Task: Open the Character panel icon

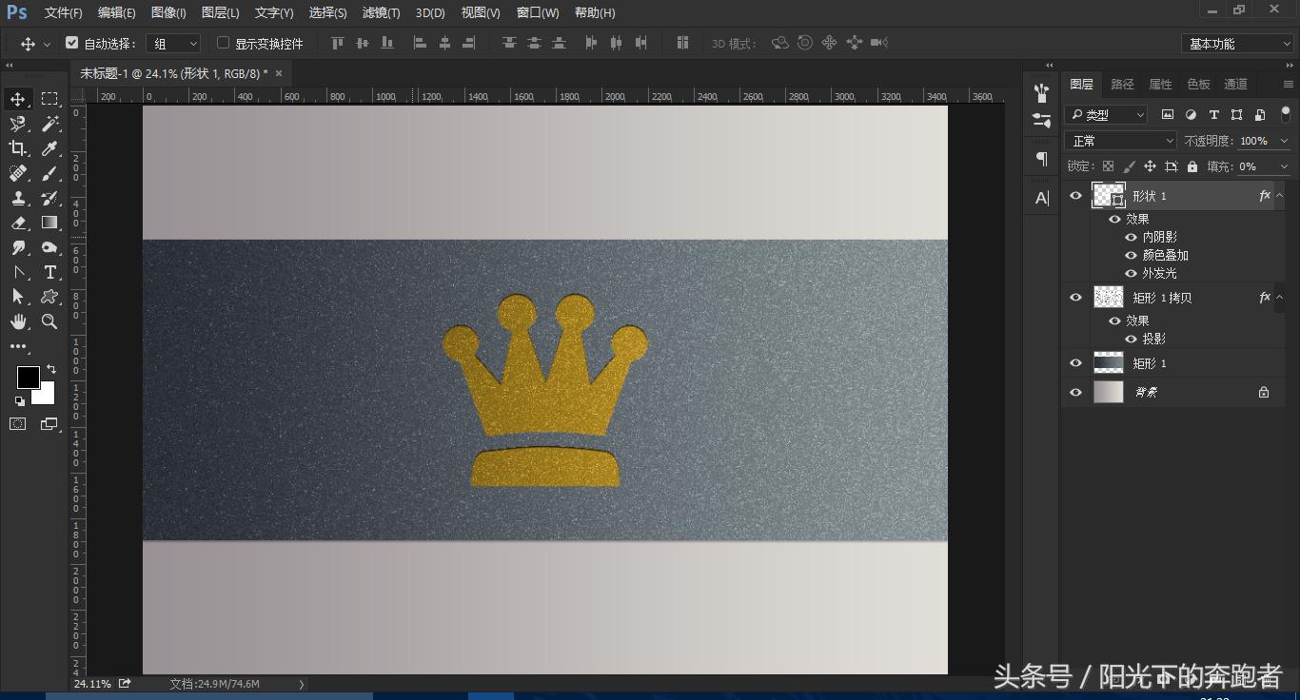Action: 1042,198
